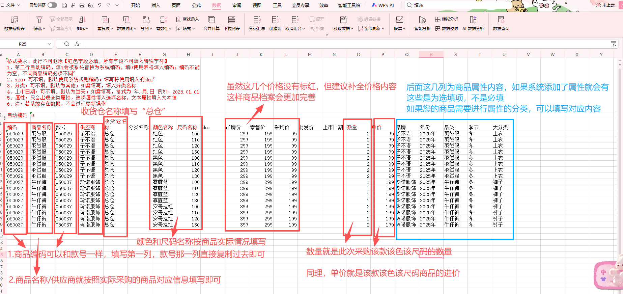Image resolution: width=623 pixels, height=294 pixels.
Task: Launch AI 数据分析 tool
Action: point(473,23)
